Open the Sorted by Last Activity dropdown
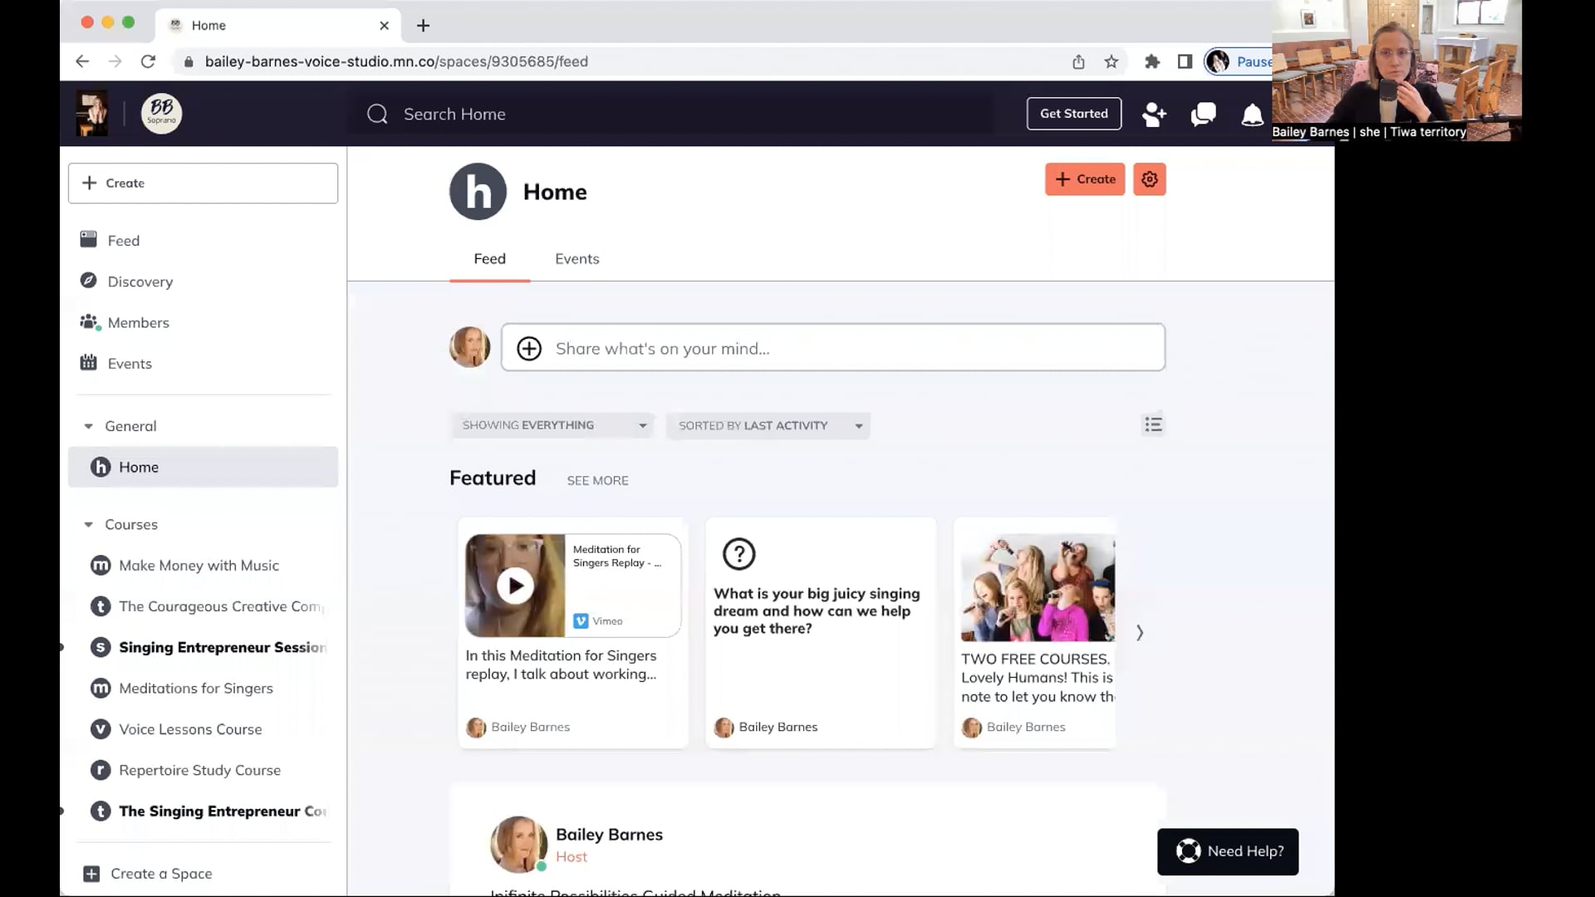The image size is (1595, 897). (x=768, y=425)
